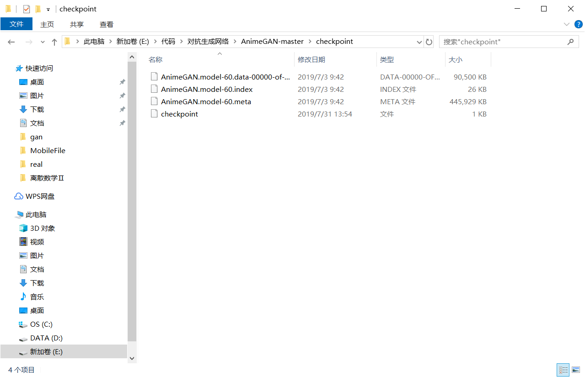Click the pin icon beside 桌面
The height and width of the screenshot is (377, 585).
pos(122,82)
